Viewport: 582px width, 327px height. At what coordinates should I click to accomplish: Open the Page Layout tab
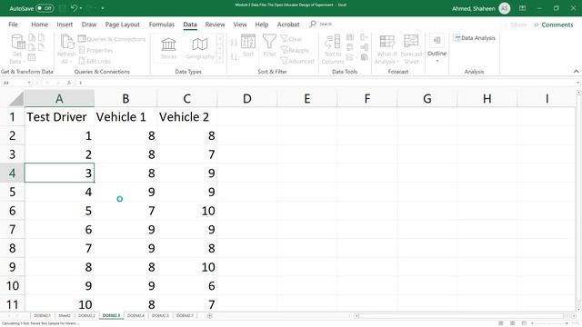(x=123, y=25)
